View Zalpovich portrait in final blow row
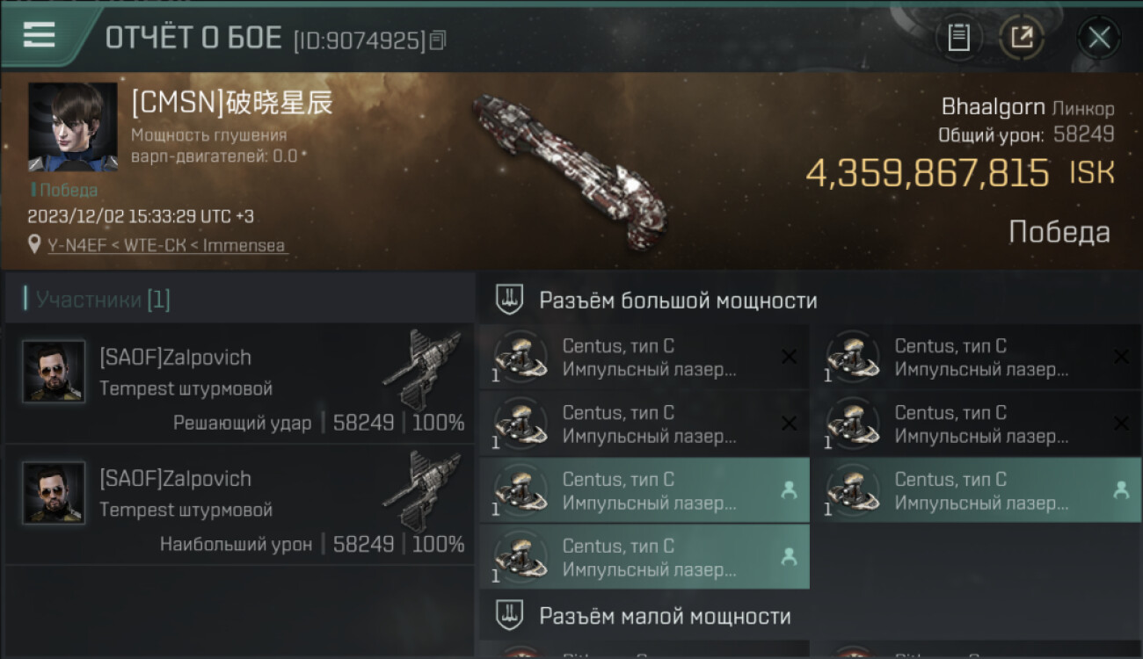1143x659 pixels. pos(54,372)
